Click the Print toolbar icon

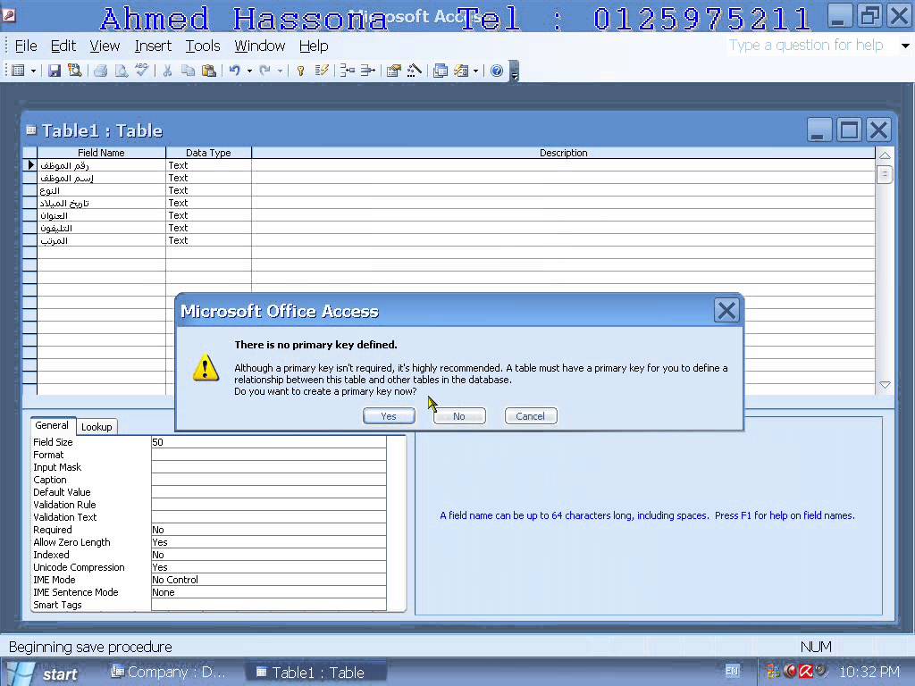[x=100, y=71]
